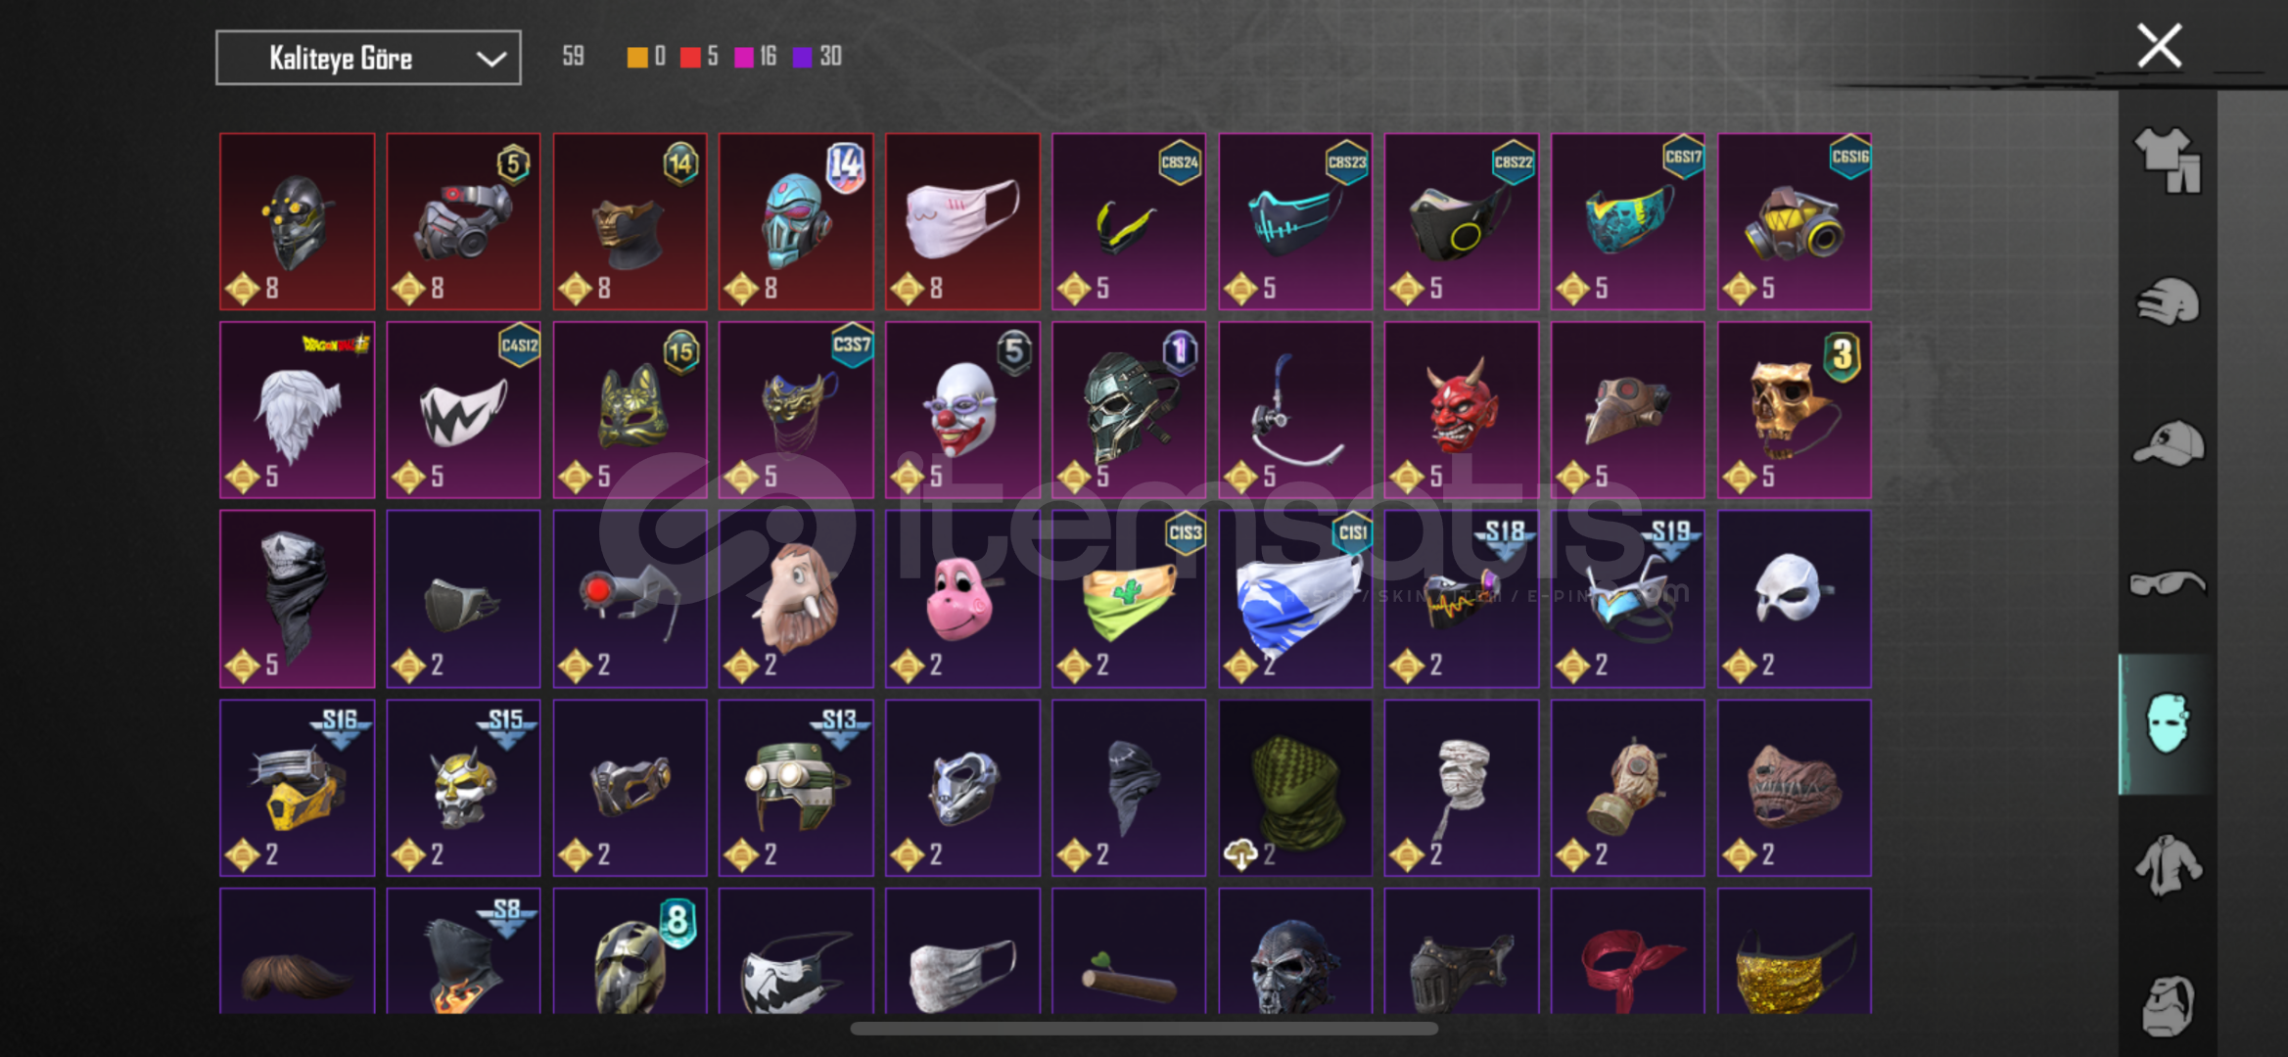Open the backpack category icon

point(2167,1005)
